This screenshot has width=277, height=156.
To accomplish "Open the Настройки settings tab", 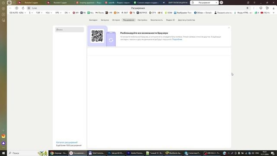I will coord(142,20).
